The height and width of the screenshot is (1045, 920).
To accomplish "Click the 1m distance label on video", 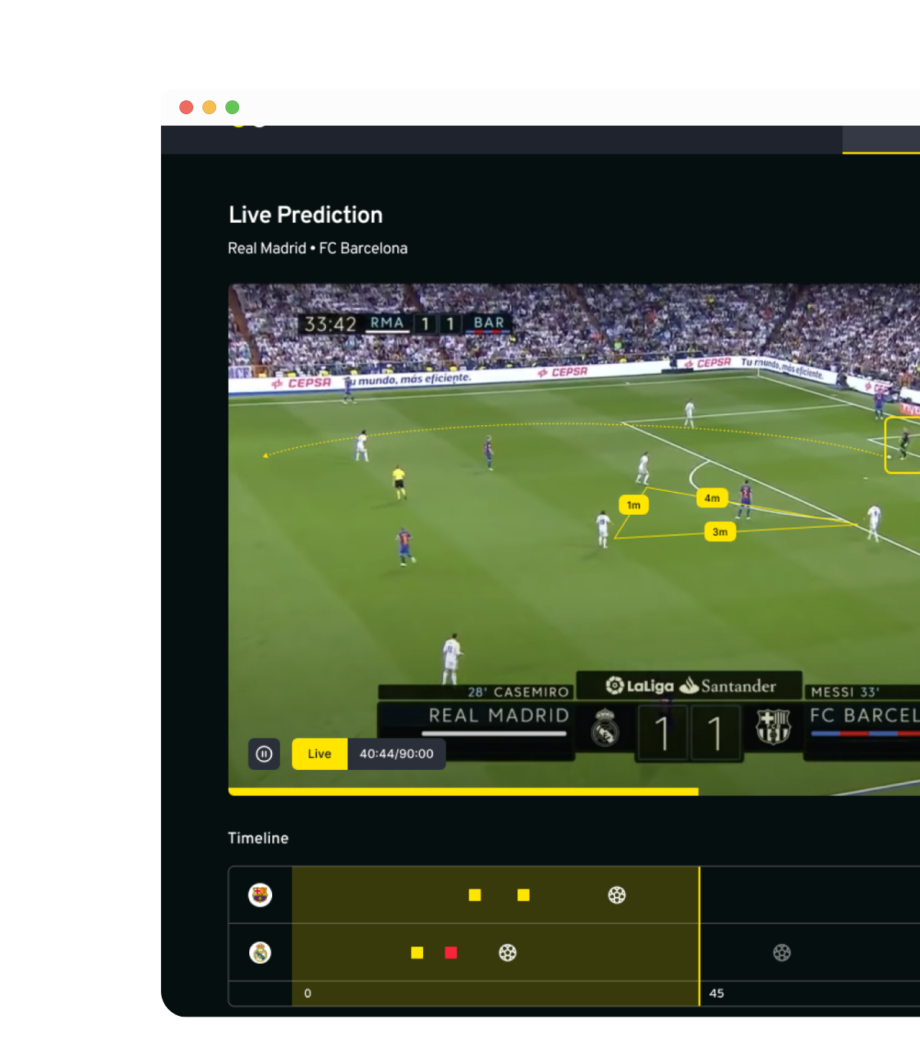I will (x=634, y=505).
